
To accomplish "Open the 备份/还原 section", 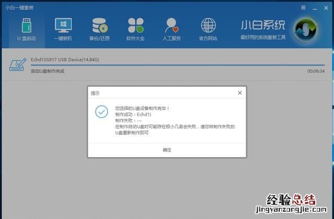I will click(100, 30).
